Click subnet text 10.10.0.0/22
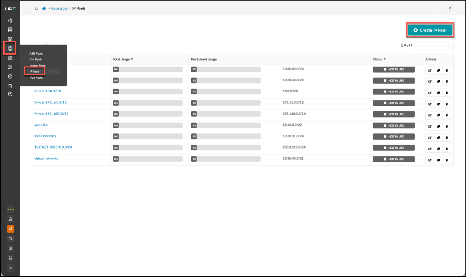This screenshot has height=277, width=466. [293, 125]
